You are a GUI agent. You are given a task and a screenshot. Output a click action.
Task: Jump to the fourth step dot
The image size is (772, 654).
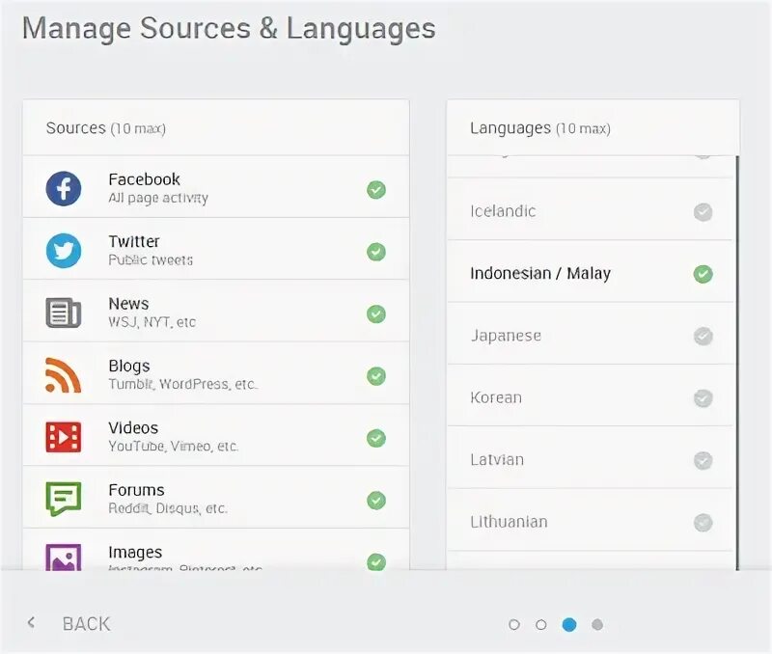tap(597, 624)
